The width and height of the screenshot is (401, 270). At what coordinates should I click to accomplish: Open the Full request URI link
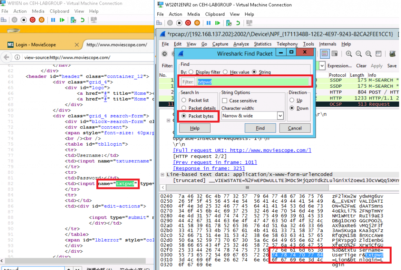[x=242, y=150]
